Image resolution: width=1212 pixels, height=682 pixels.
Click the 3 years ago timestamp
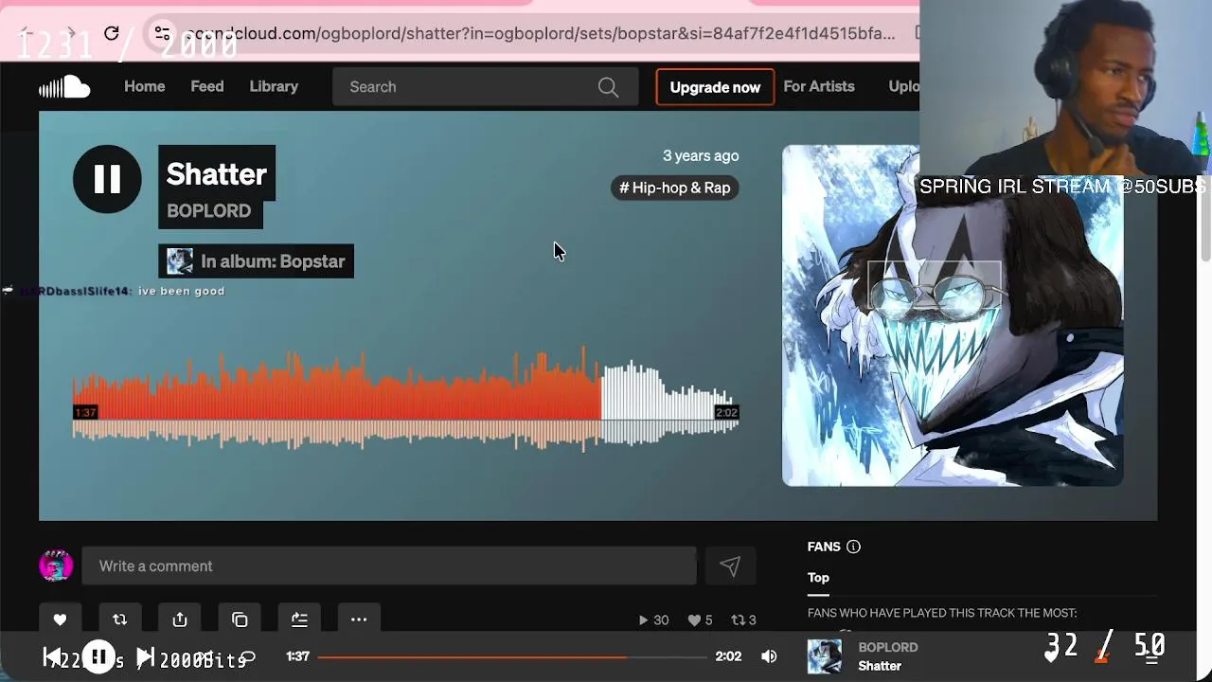pyautogui.click(x=701, y=156)
